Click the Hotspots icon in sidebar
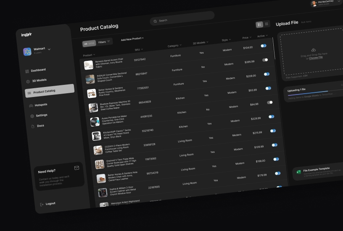Screen dimensions: 343x231 [x=31, y=106]
